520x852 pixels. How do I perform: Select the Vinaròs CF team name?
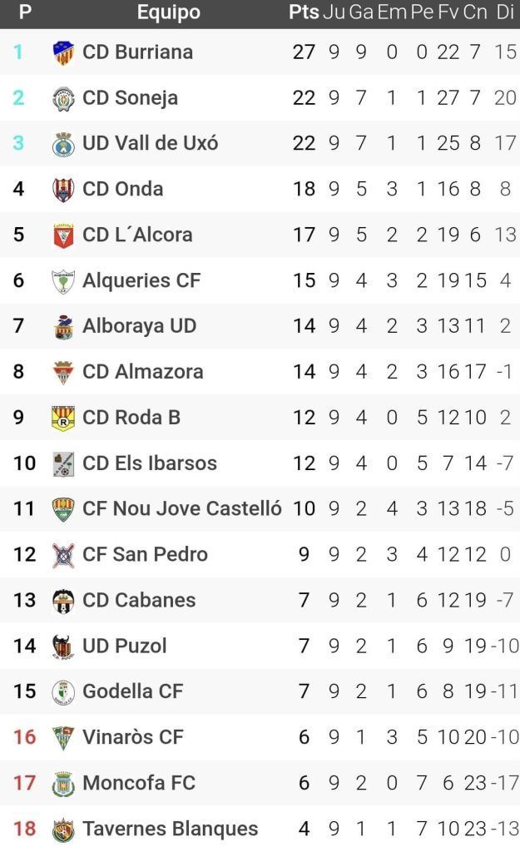132,737
